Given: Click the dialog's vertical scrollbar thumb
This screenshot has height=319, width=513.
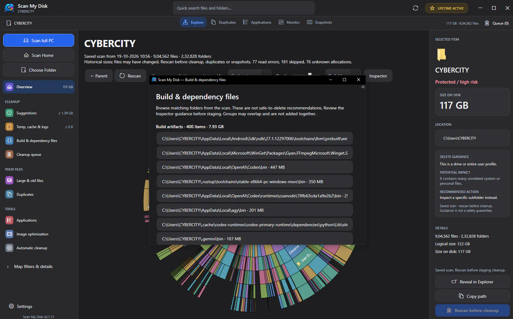Looking at the screenshot, I should point(363,87).
